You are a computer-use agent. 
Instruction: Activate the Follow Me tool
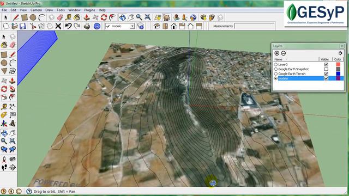[13, 89]
